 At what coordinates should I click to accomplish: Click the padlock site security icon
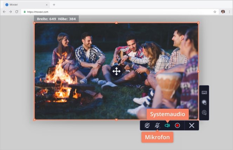tap(25, 12)
